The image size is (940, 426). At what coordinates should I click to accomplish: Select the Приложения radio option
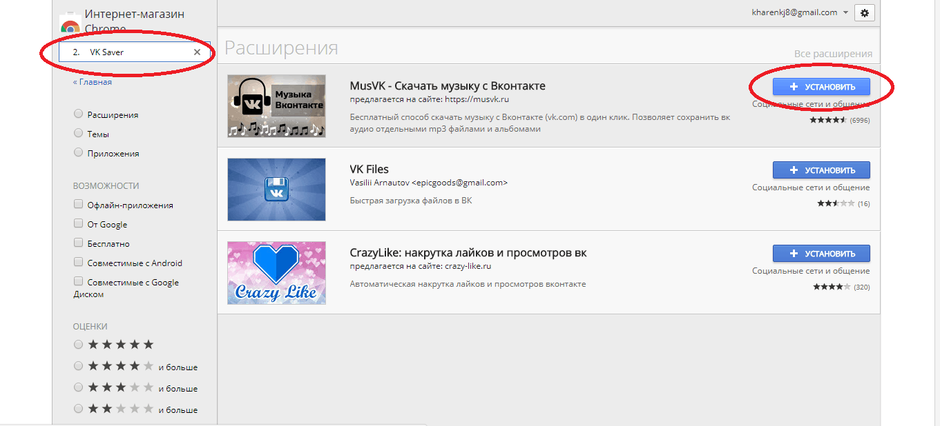[79, 153]
